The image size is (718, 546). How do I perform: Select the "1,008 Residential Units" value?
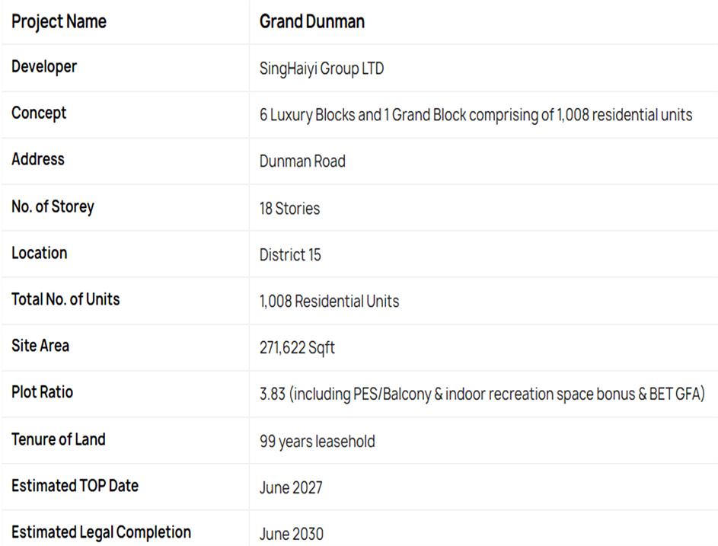[329, 301]
